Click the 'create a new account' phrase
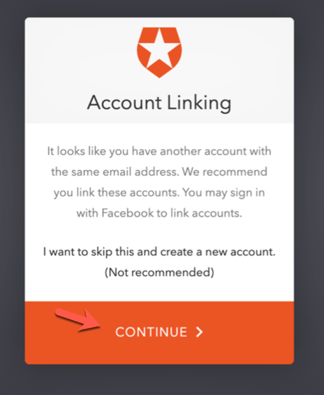This screenshot has height=395, width=324. (218, 252)
